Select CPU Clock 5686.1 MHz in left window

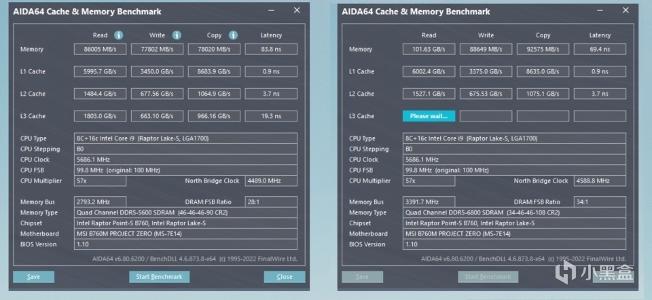pos(185,160)
